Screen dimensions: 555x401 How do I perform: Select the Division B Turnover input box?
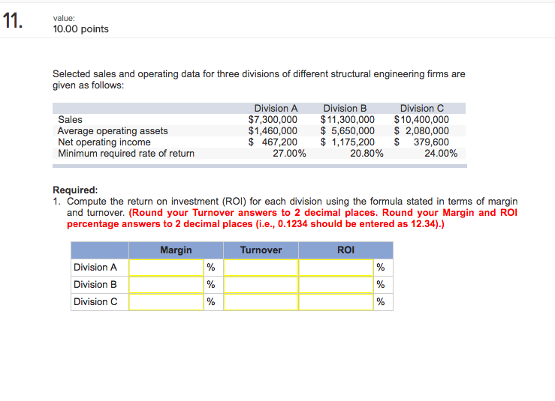(261, 285)
